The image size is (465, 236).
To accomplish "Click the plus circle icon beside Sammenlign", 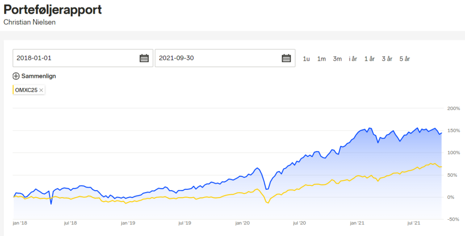I will (16, 76).
